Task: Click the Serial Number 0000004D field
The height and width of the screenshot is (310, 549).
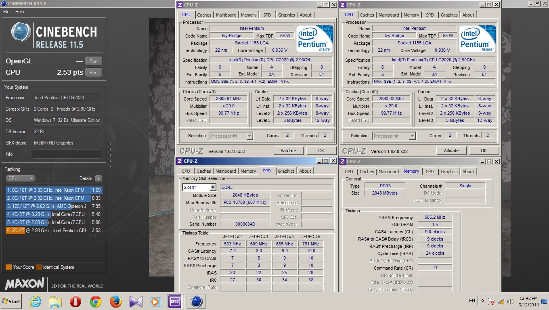Action: [245, 224]
